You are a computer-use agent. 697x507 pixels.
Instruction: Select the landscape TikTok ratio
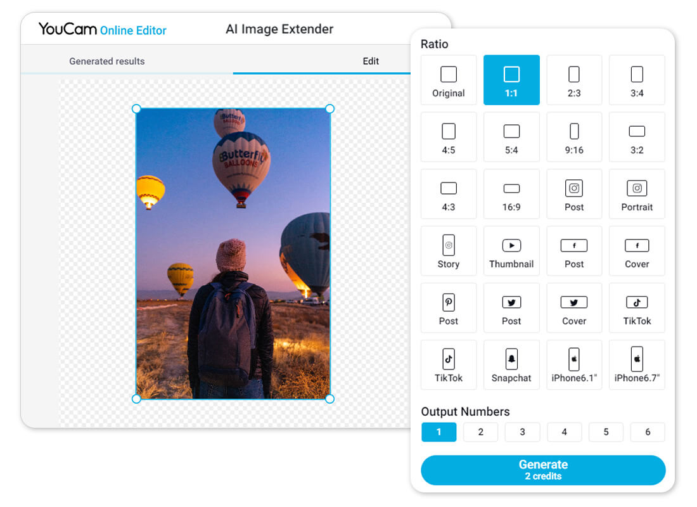637,308
